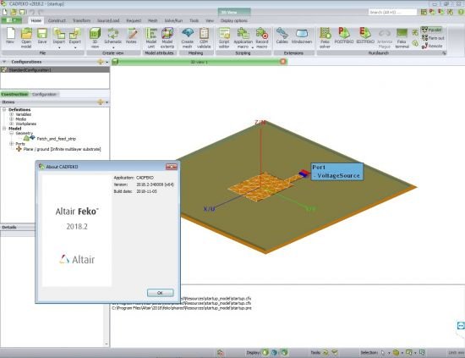The width and height of the screenshot is (465, 358).
Task: Toggle third Display icon in status bar
Action: (x=284, y=352)
